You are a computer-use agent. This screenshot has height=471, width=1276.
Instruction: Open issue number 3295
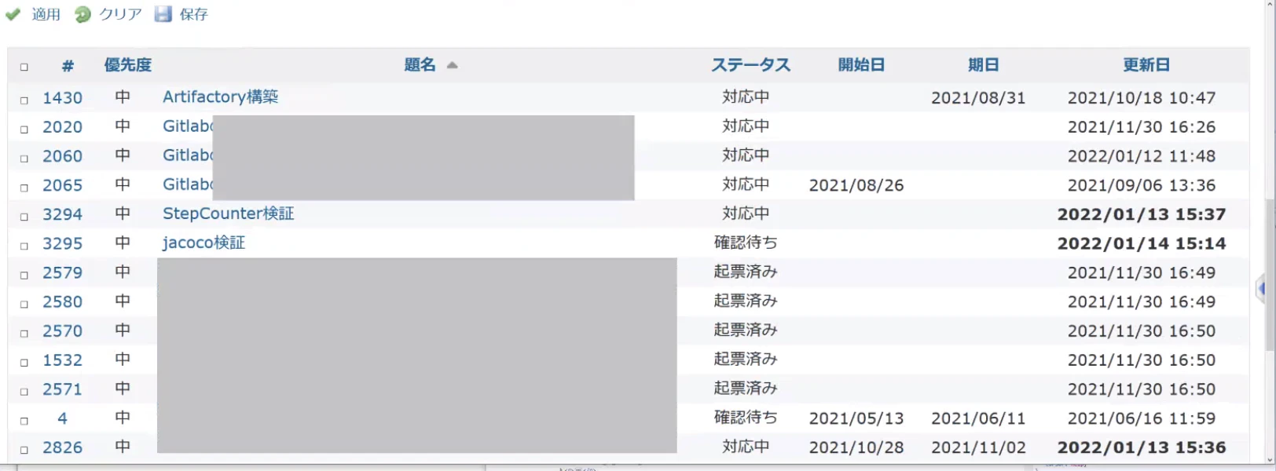[62, 243]
